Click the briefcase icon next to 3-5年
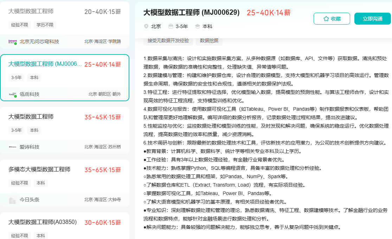 [171, 26]
